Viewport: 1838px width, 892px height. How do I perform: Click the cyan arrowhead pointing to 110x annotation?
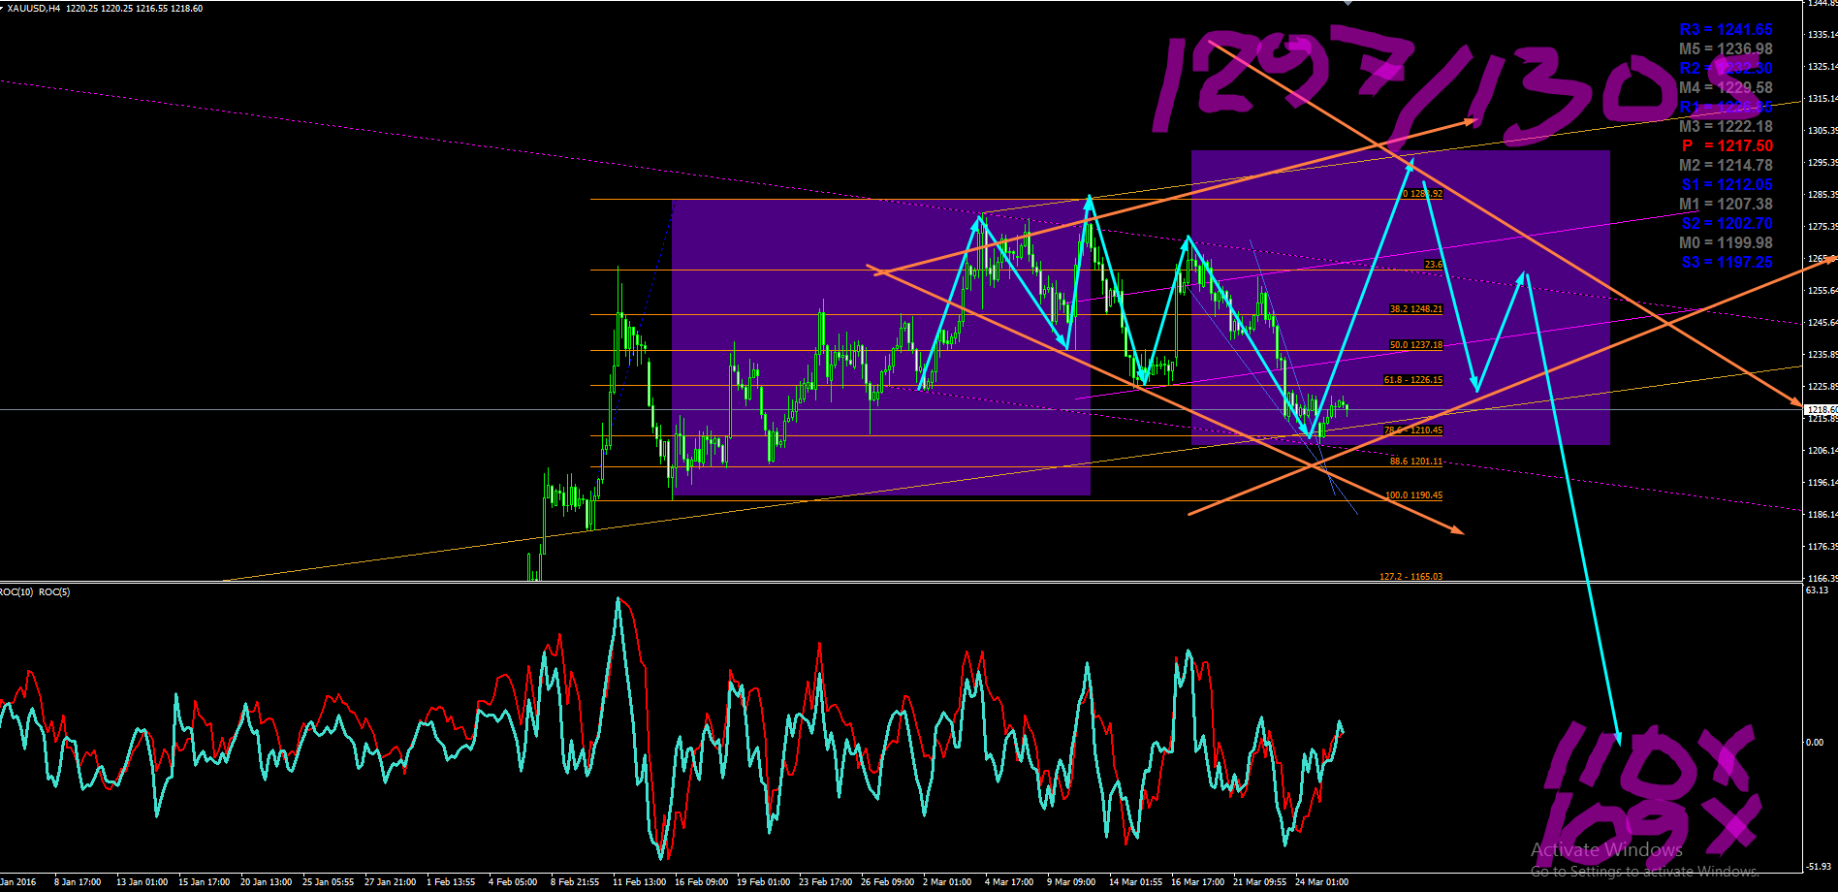pyautogui.click(x=1616, y=738)
